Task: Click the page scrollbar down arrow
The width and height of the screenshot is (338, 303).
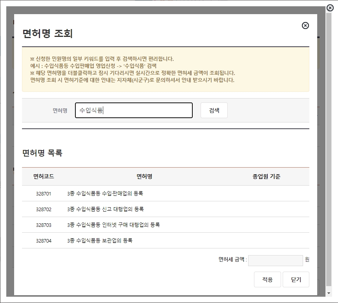Action: coord(329,293)
